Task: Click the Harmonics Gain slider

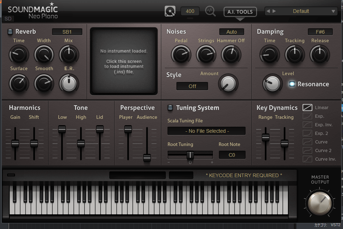Action: [15, 143]
